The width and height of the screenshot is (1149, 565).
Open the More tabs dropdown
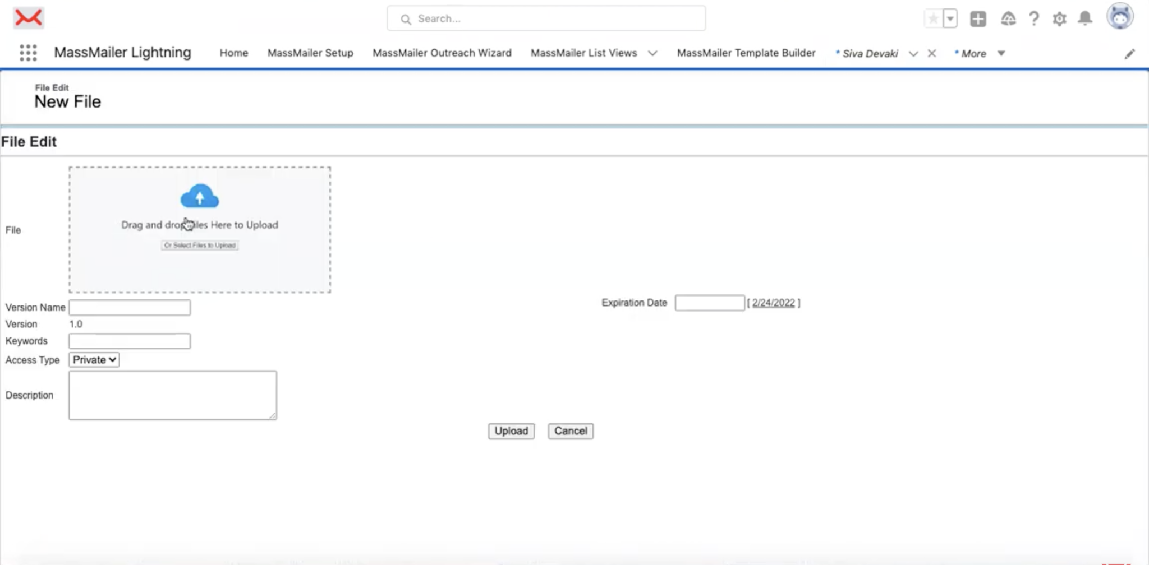[1001, 53]
